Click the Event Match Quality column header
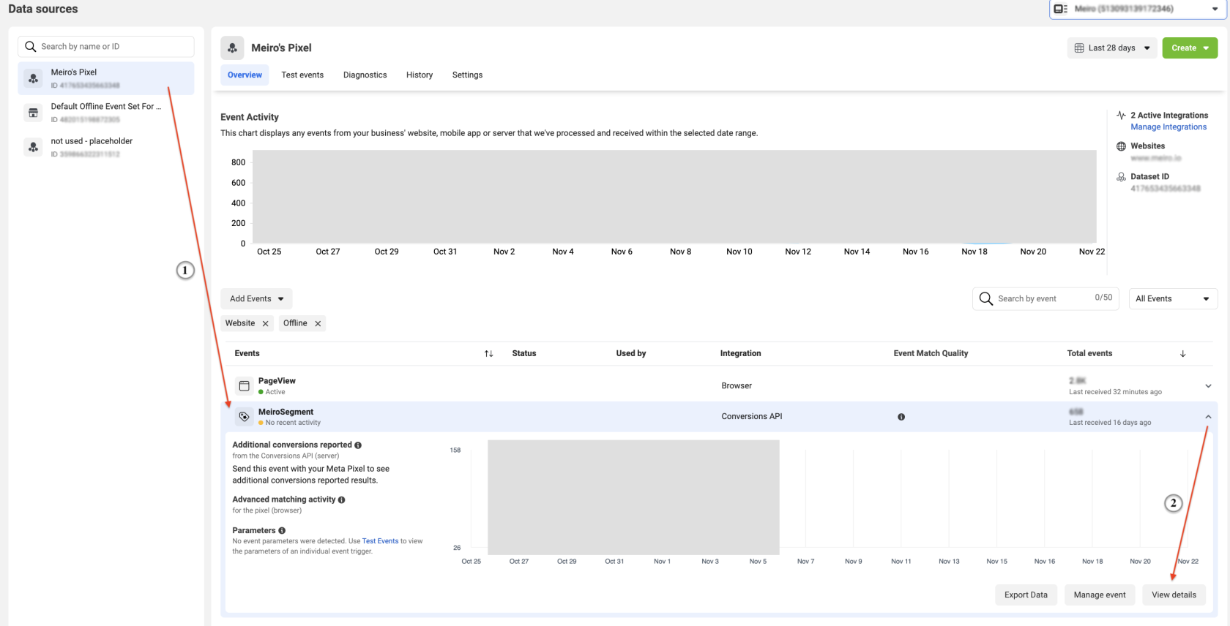The height and width of the screenshot is (626, 1230). pyautogui.click(x=931, y=353)
